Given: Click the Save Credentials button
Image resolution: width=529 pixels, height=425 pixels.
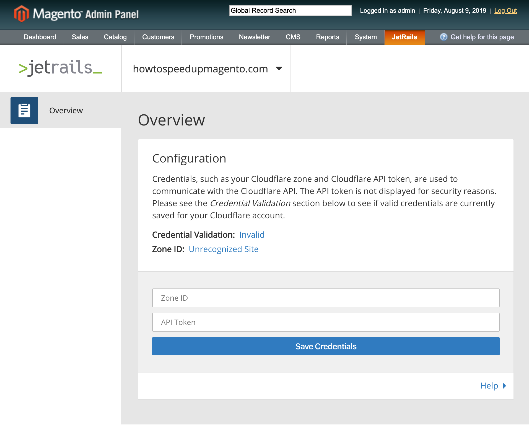Looking at the screenshot, I should (326, 346).
